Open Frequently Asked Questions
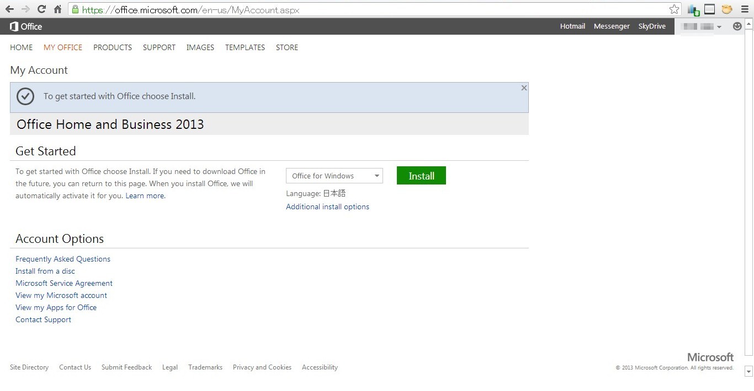This screenshot has width=754, height=391. click(63, 259)
